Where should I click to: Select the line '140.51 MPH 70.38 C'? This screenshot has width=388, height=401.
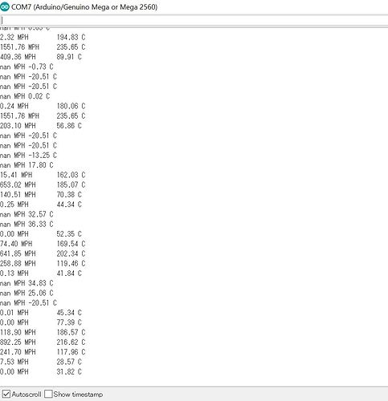click(x=41, y=195)
